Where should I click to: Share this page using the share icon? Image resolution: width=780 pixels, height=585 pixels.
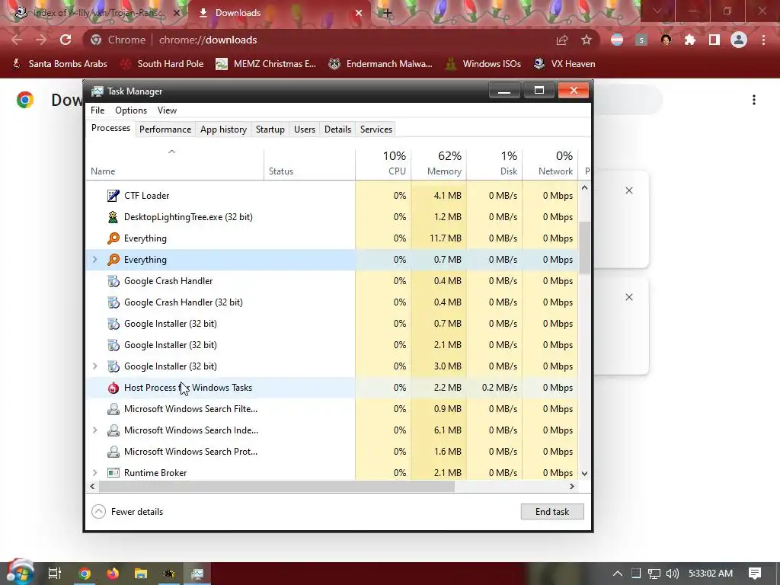[x=562, y=40]
